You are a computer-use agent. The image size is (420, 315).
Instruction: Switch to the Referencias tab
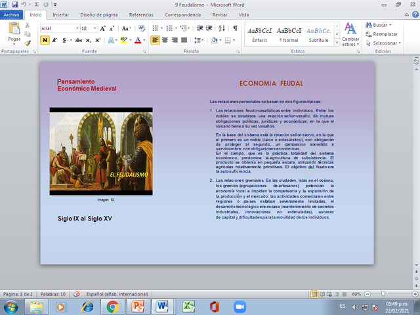click(141, 14)
